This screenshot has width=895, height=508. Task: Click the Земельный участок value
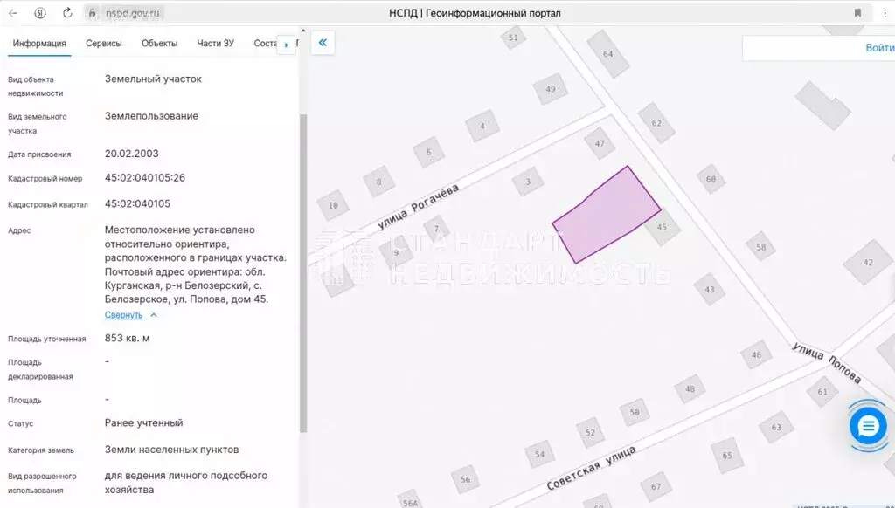pos(153,79)
